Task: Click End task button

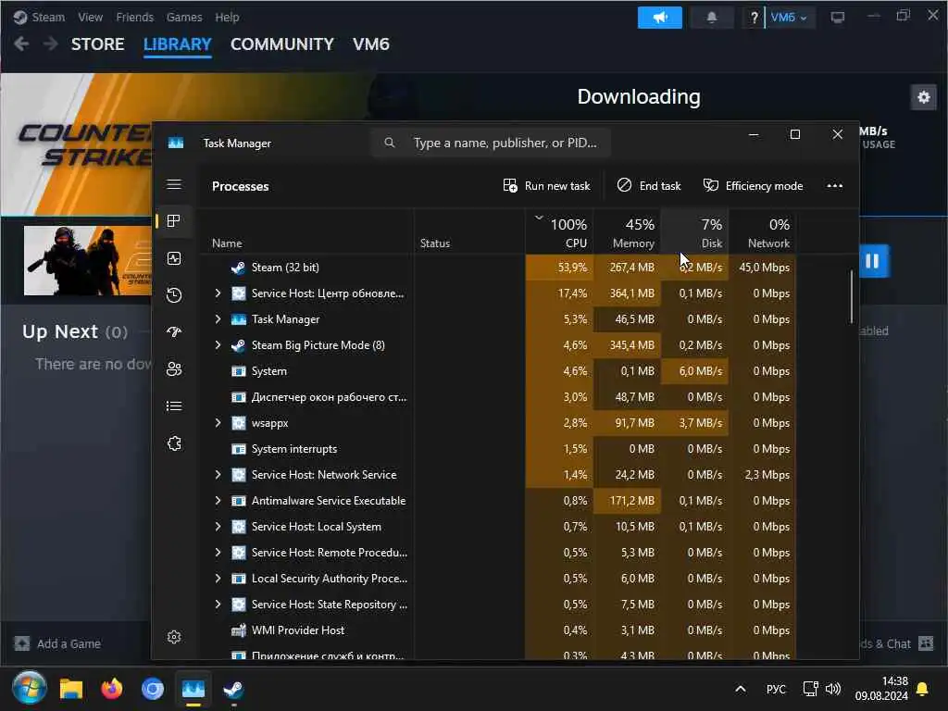Action: click(x=649, y=185)
